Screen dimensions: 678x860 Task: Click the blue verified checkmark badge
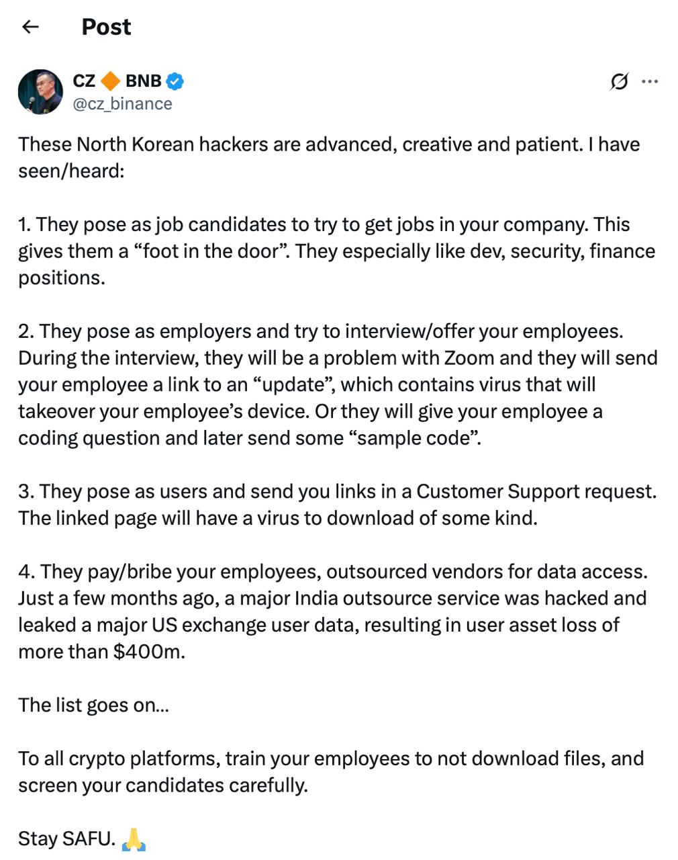175,81
